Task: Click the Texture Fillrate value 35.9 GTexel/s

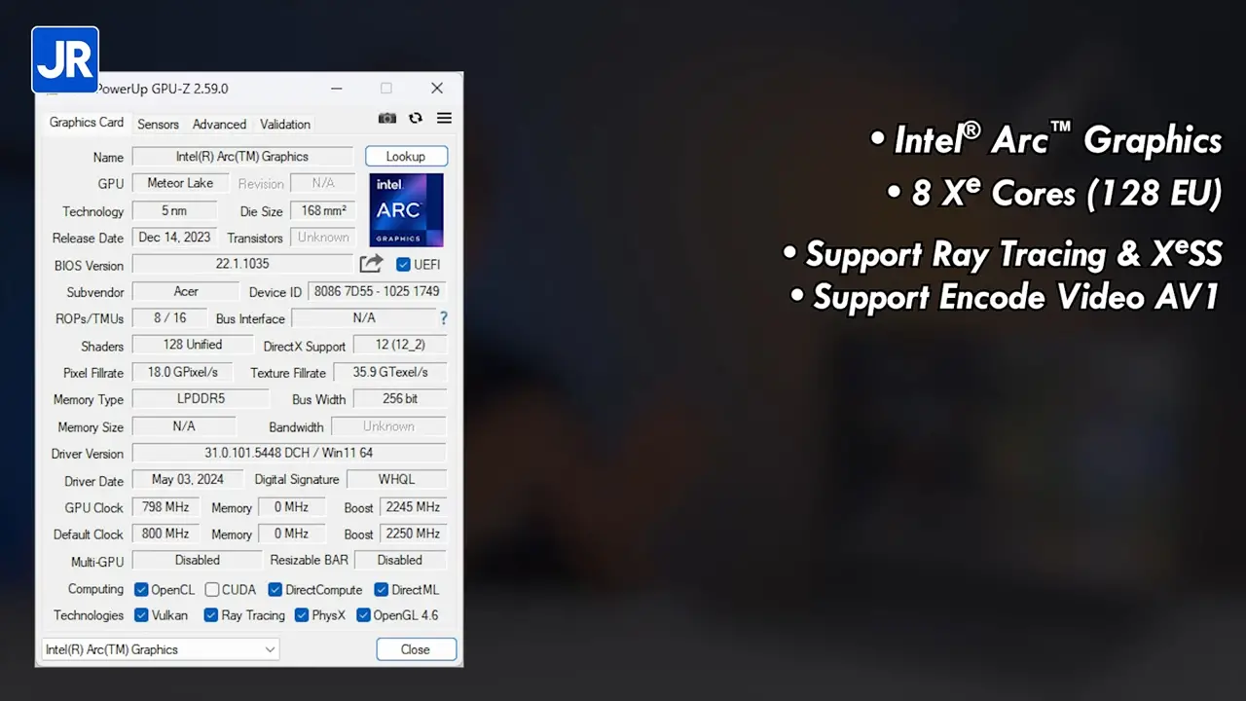Action: (x=389, y=372)
